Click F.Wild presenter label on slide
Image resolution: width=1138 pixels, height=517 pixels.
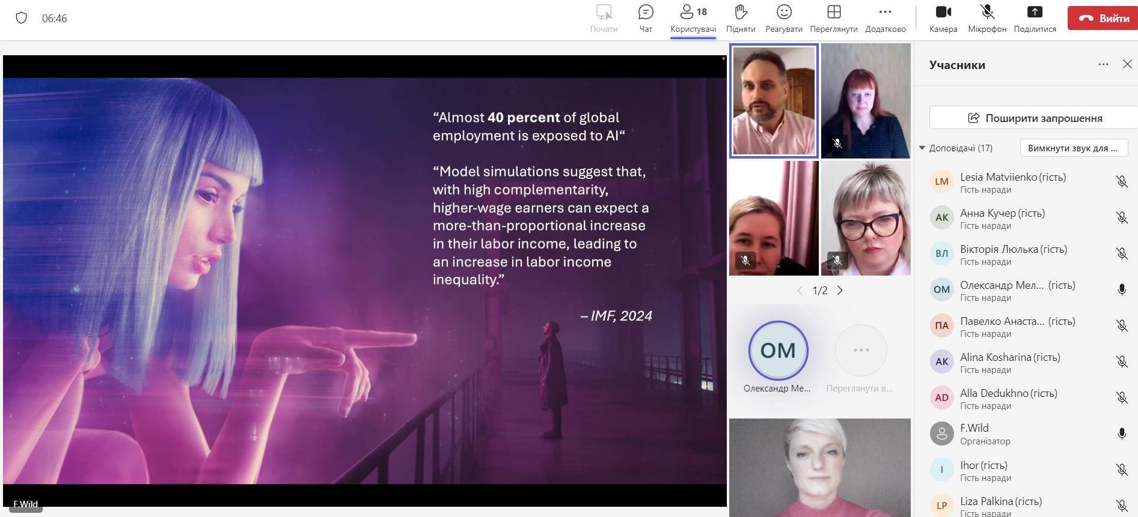coord(25,504)
